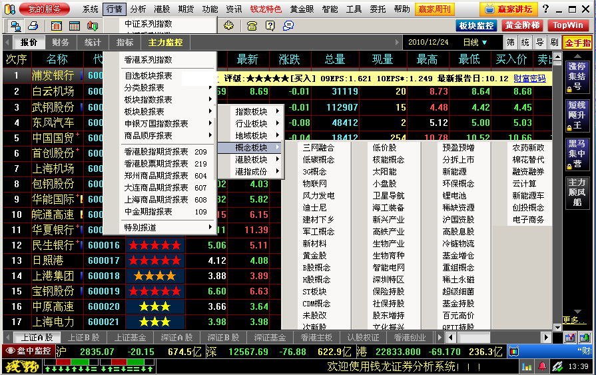Viewport: 596px width, 375px height.
Task: Click the filter table icon at bottom right
Action: [570, 337]
